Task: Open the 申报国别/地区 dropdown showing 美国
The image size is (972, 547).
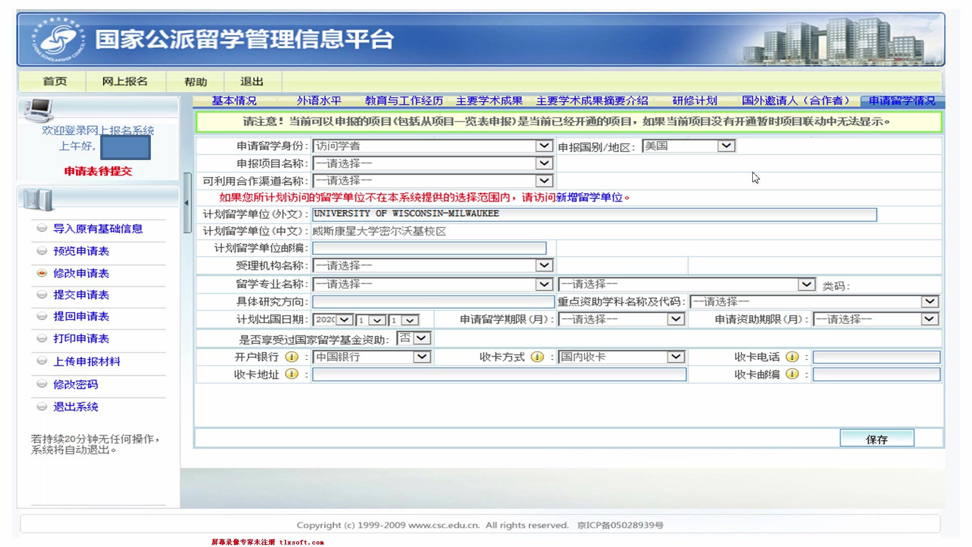Action: point(688,146)
